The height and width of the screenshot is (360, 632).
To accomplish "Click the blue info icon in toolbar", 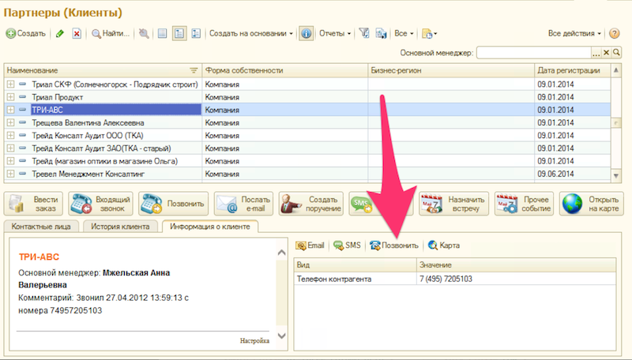I will click(x=306, y=34).
